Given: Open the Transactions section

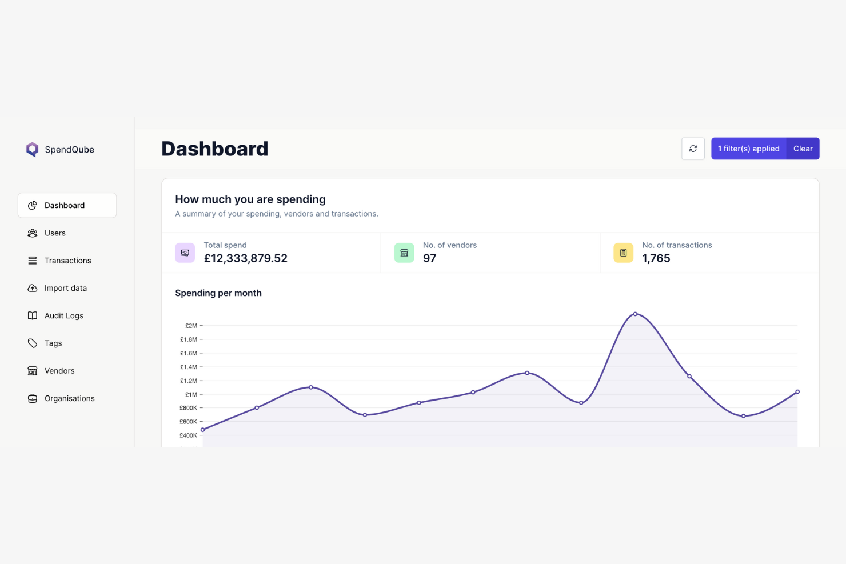Looking at the screenshot, I should click(67, 261).
